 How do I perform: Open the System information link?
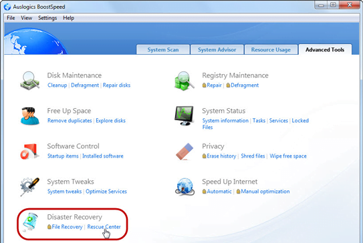tap(225, 120)
